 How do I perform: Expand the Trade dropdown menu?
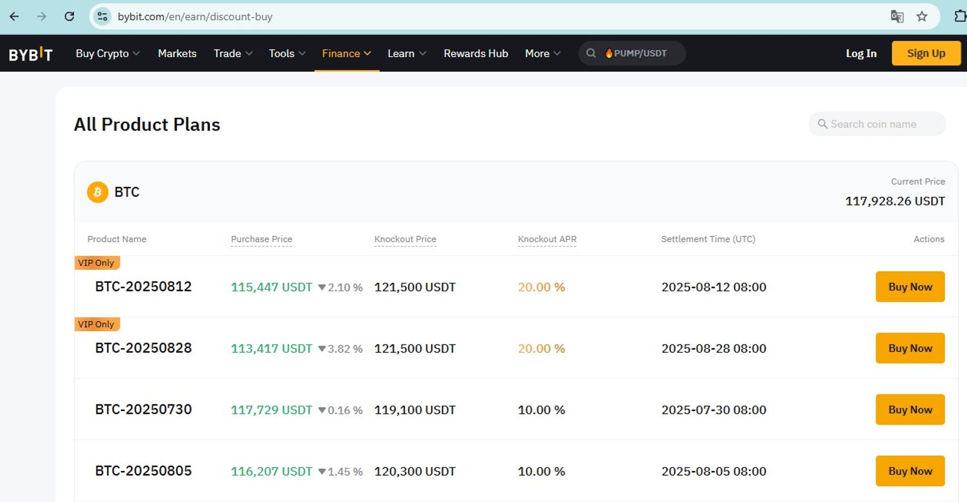233,53
